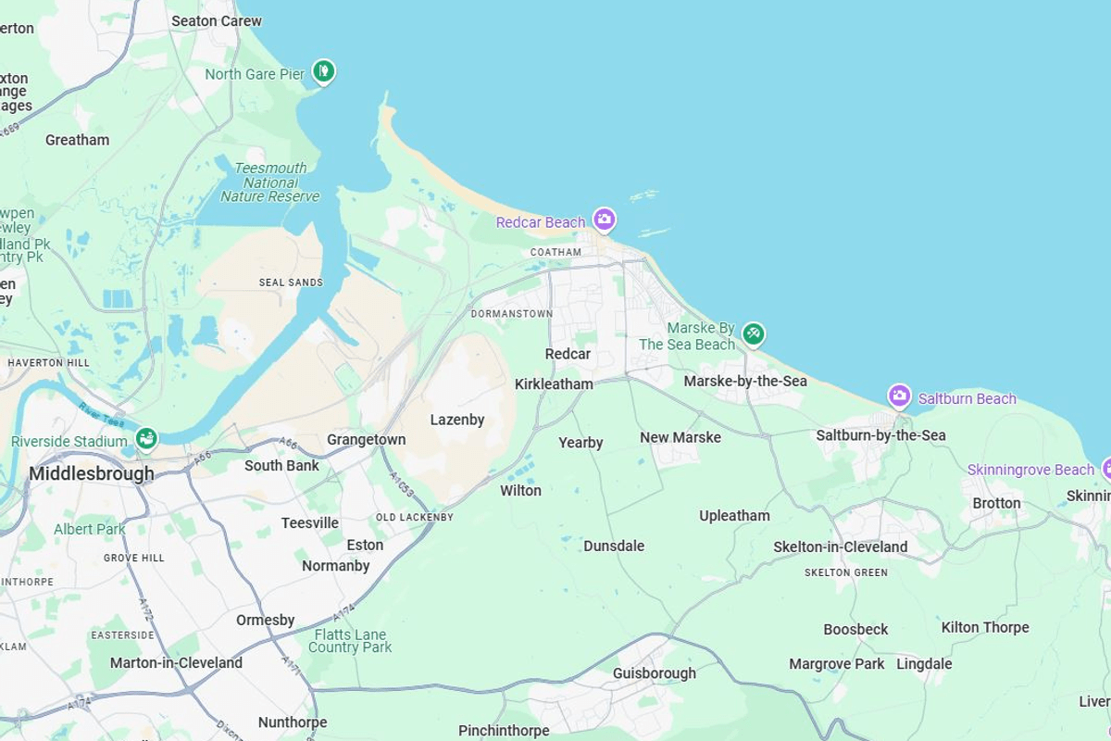Screen dimensions: 1111x741
Task: Select the Skelton-in-Cleveland label
Action: tap(841, 547)
